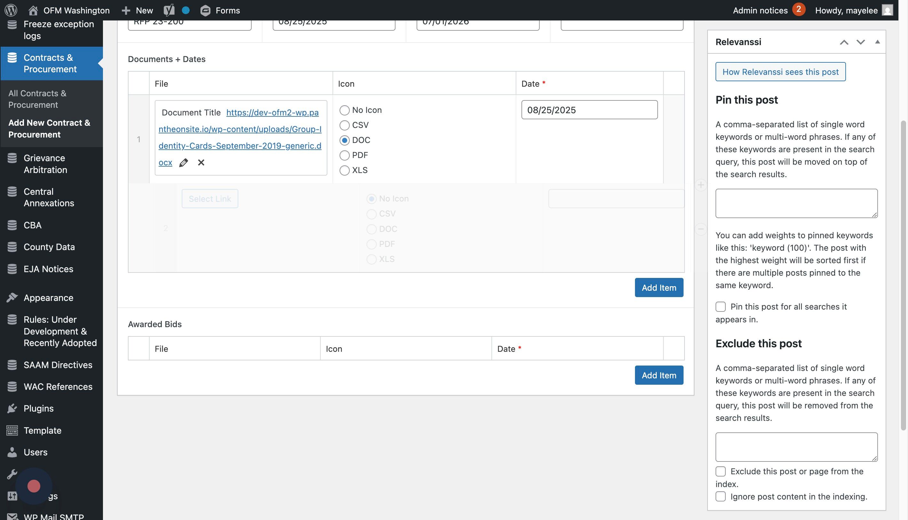Viewport: 908px width, 520px height.
Task: Open All Contracts & Procurement submenu
Action: click(x=37, y=99)
